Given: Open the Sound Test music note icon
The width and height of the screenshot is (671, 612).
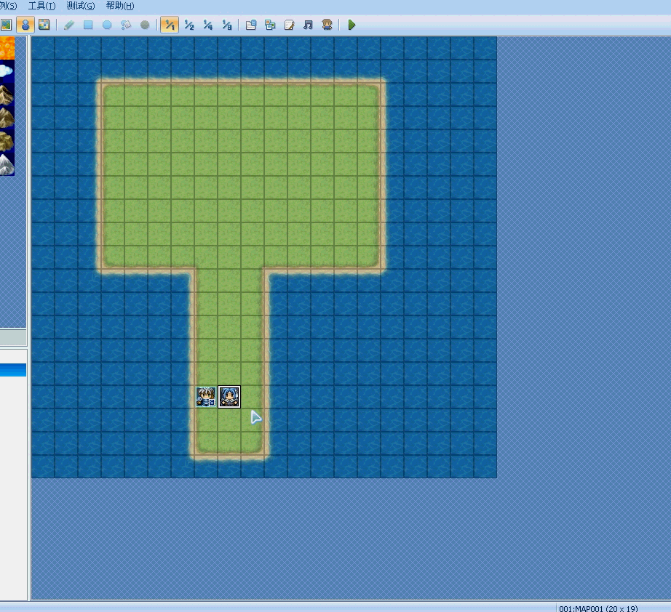Looking at the screenshot, I should pyautogui.click(x=308, y=25).
